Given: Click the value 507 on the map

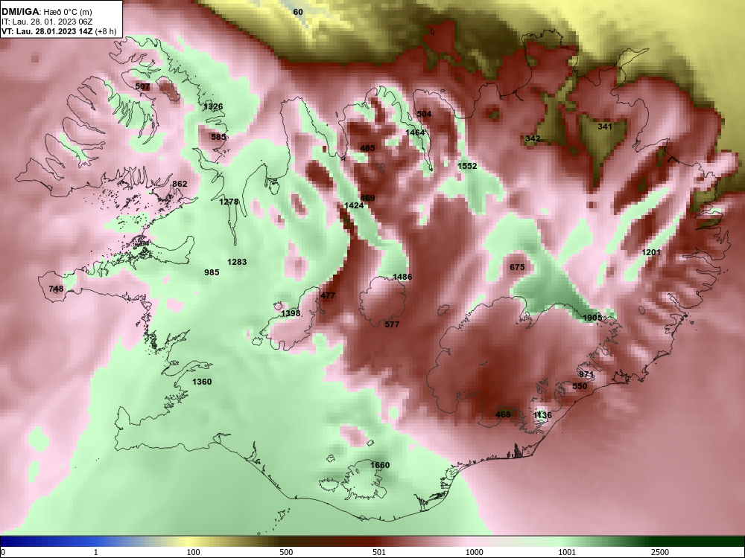Looking at the screenshot, I should click(x=142, y=87).
